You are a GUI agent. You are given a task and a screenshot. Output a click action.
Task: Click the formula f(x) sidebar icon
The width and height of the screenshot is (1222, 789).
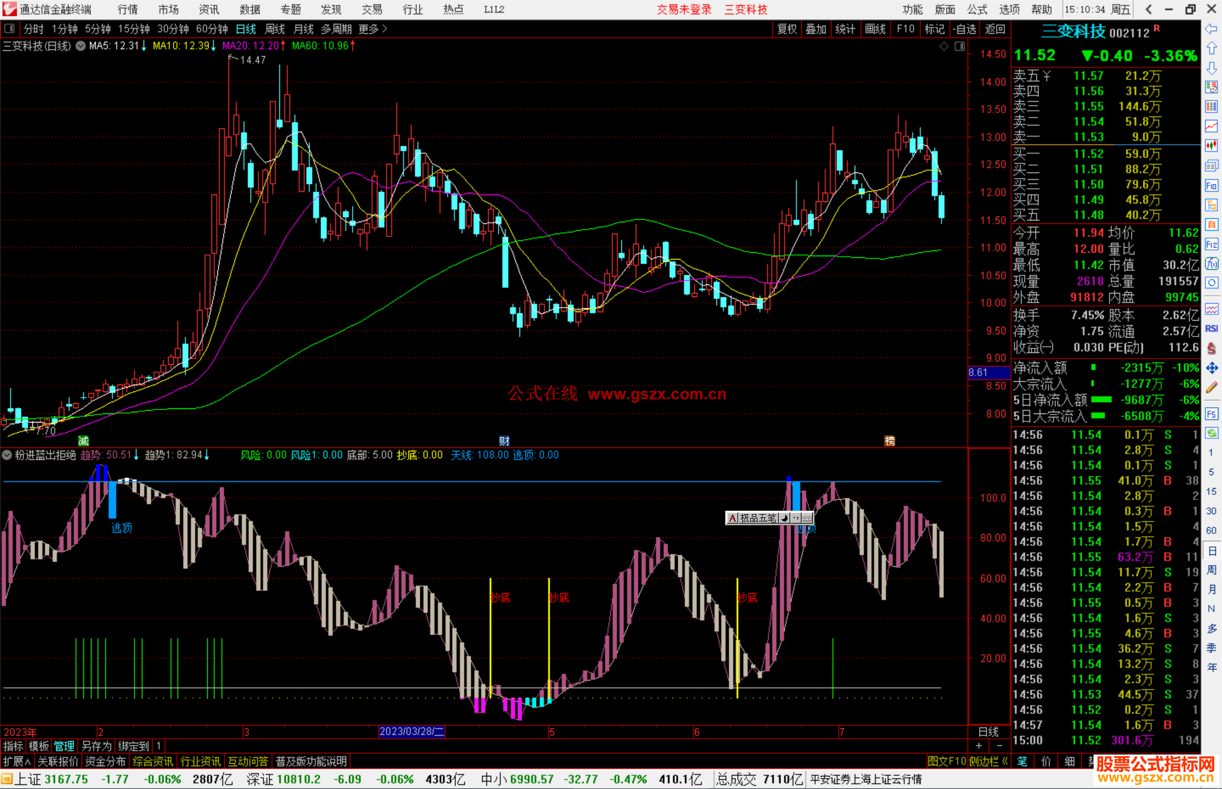pyautogui.click(x=1211, y=264)
